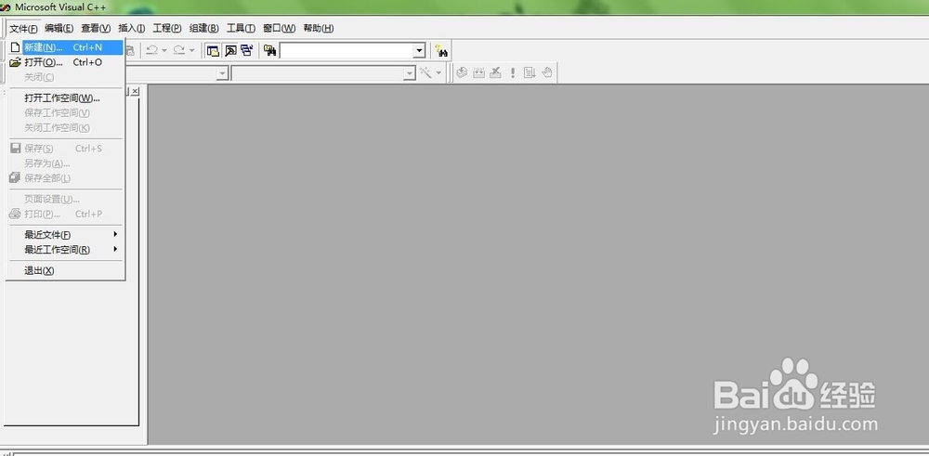Click the Execute exclamation mark icon
The width and height of the screenshot is (929, 456).
pos(513,72)
